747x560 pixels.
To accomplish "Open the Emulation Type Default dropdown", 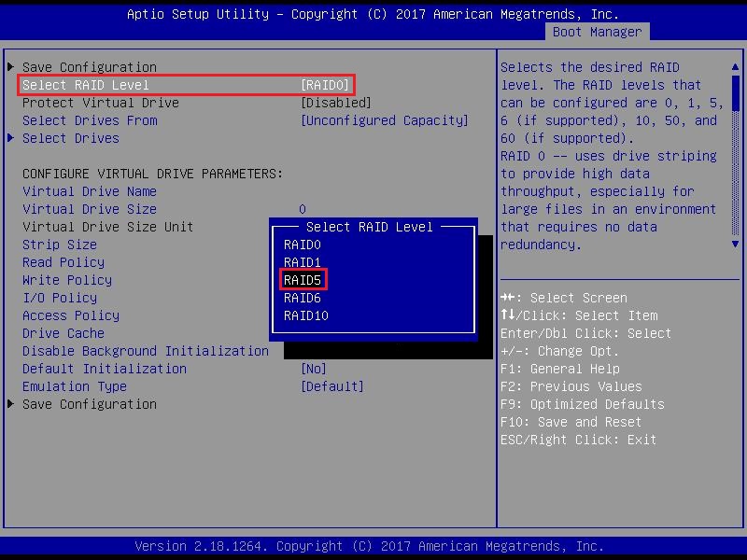I will coord(331,386).
